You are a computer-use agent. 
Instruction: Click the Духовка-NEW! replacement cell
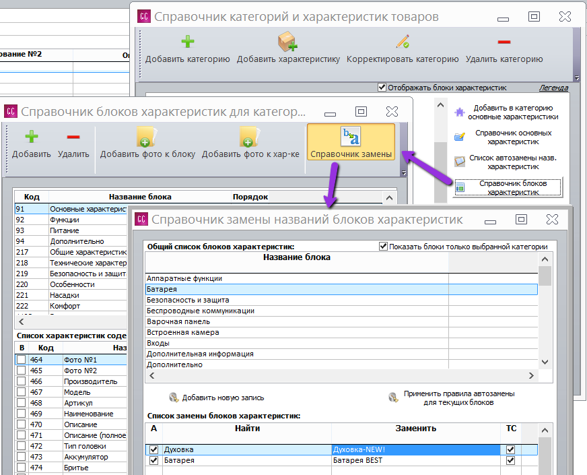coord(416,449)
